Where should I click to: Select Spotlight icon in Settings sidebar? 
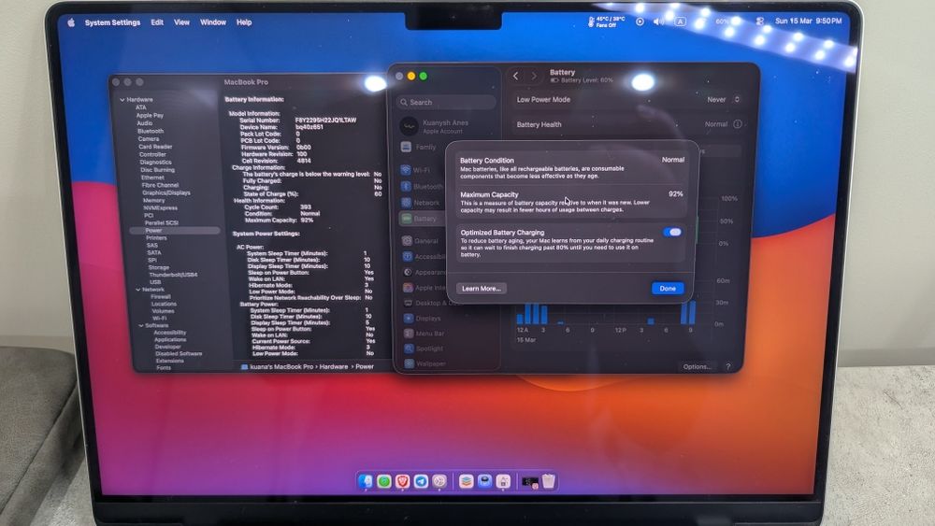[410, 348]
